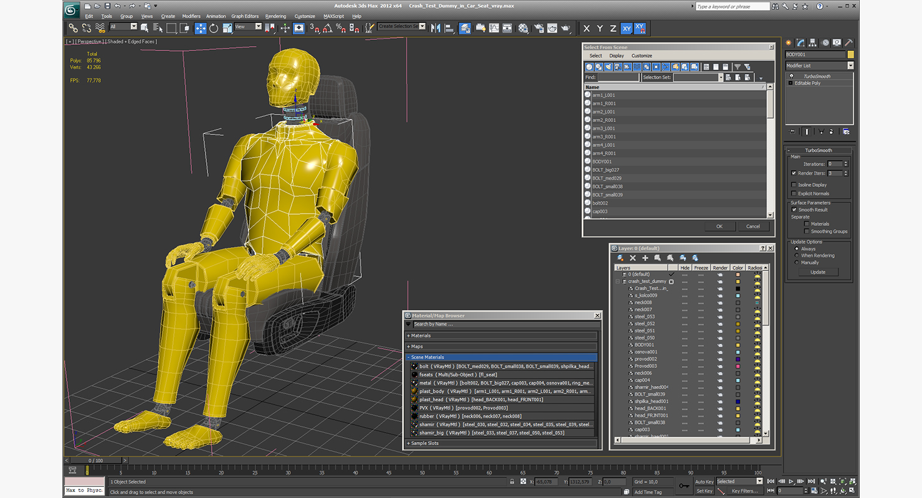Screen dimensions: 922x498
Task: Restrict to Z axis
Action: (613, 28)
